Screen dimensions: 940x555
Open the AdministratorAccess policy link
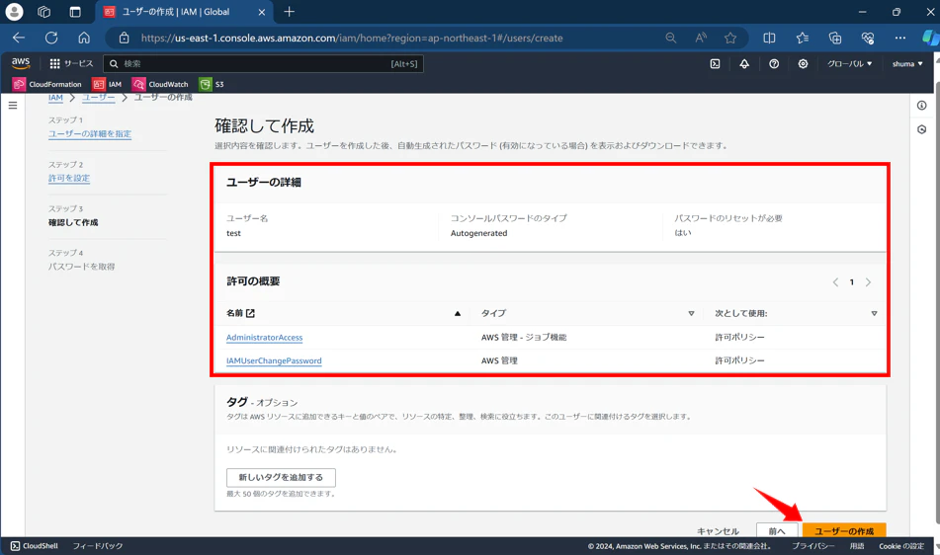[264, 337]
